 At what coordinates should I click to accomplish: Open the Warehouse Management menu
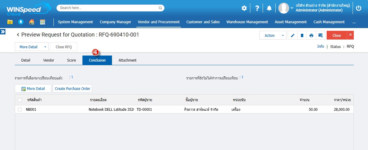[x=247, y=22]
